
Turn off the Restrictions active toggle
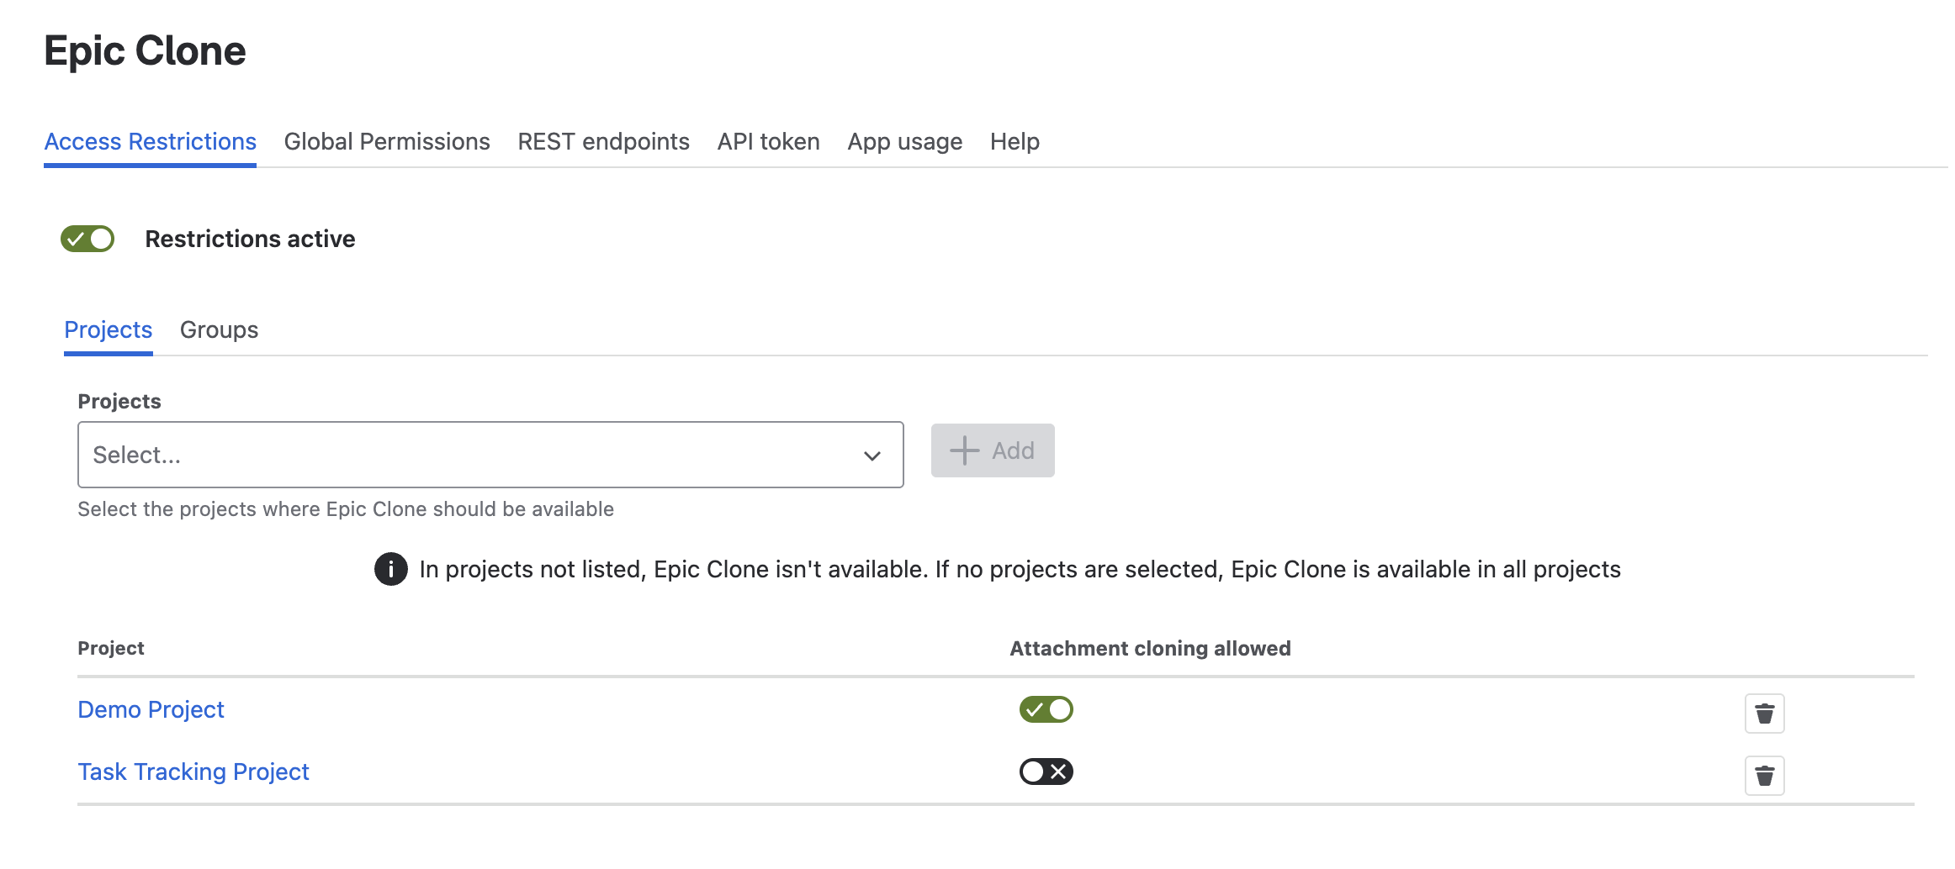coord(87,239)
